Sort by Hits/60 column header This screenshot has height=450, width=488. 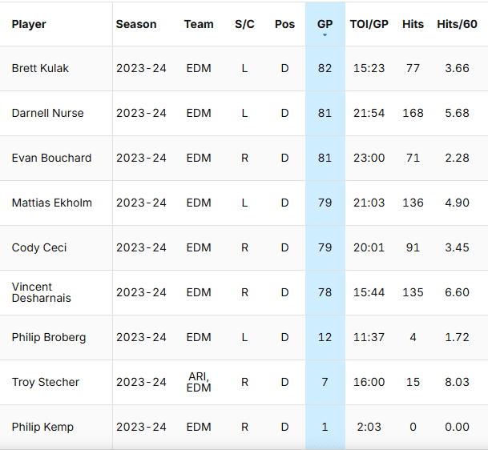coord(457,24)
